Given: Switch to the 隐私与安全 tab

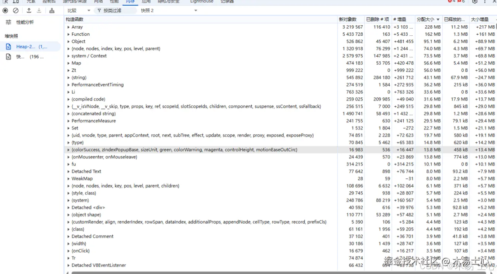Looking at the screenshot, I should point(169,2).
